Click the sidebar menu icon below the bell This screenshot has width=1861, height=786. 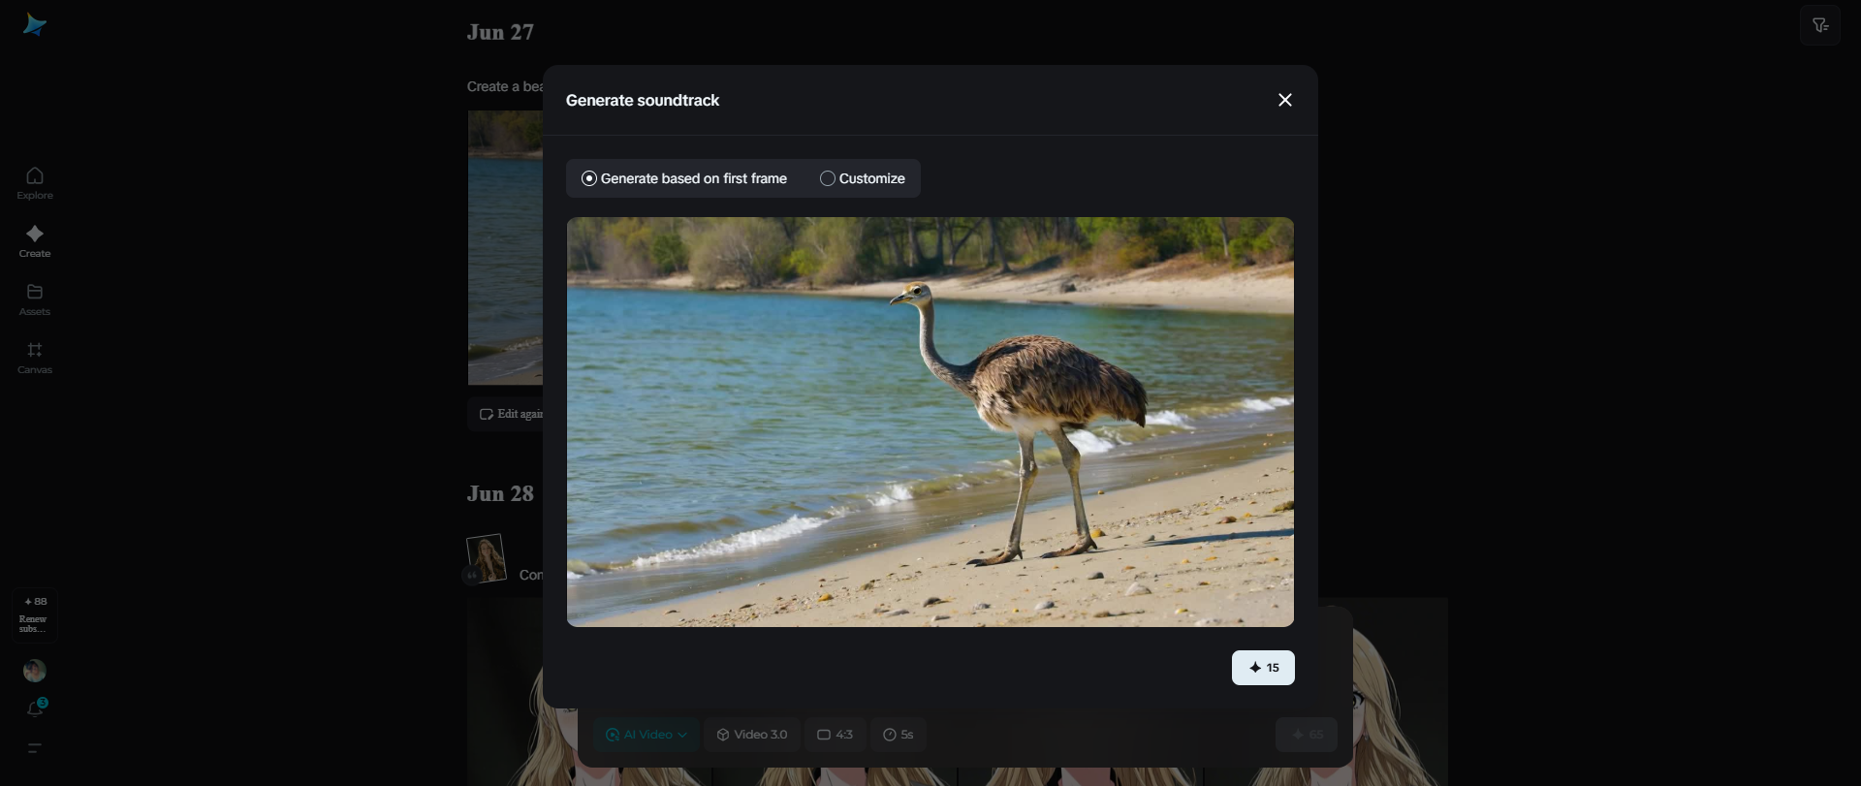click(x=35, y=748)
